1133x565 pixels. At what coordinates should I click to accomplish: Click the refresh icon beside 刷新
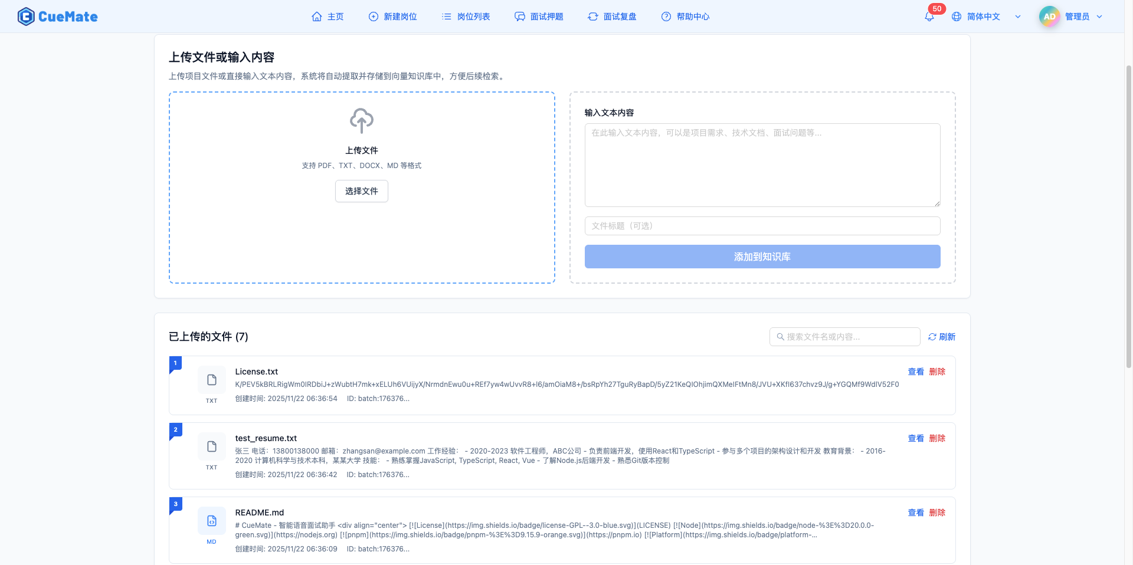932,336
